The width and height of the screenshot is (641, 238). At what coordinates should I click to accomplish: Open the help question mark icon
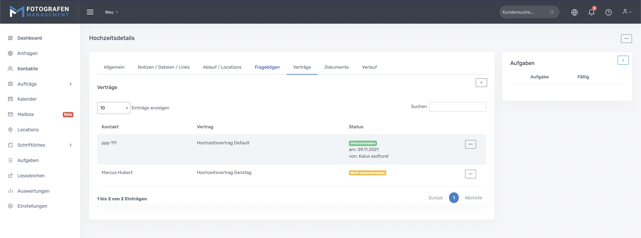608,12
